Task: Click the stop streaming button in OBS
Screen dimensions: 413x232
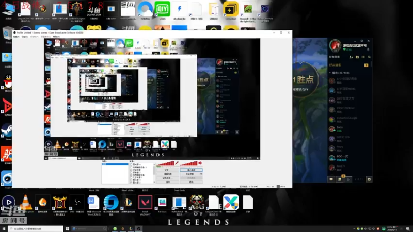Action: click(x=191, y=170)
